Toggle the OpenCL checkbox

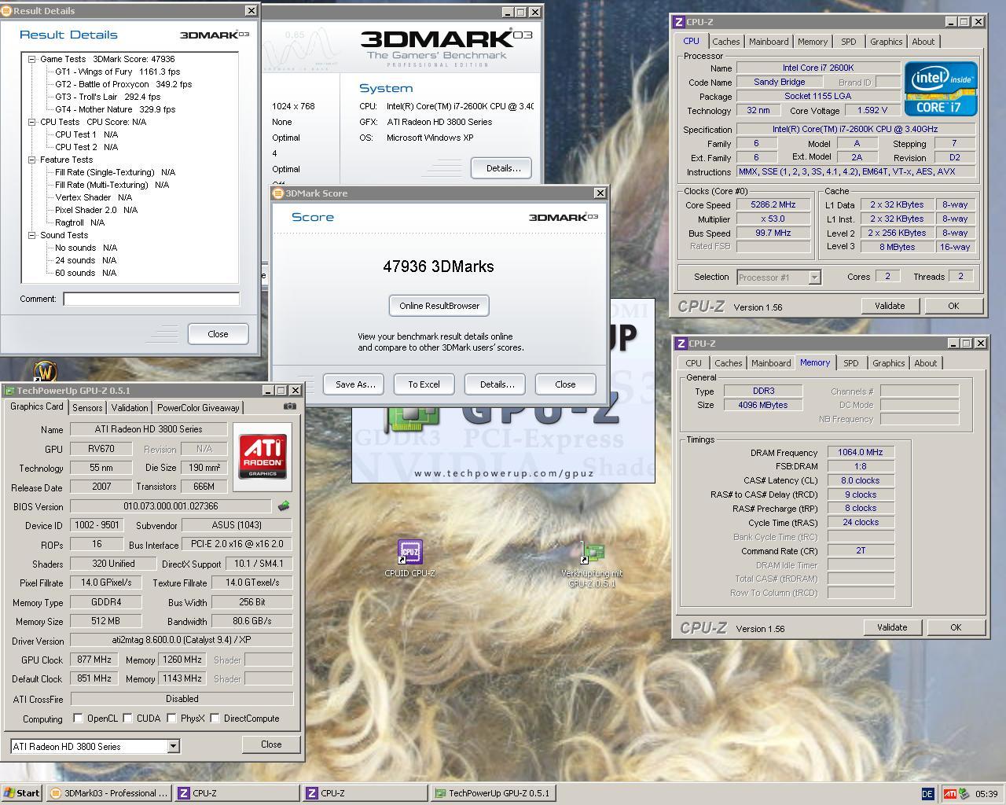coord(78,718)
